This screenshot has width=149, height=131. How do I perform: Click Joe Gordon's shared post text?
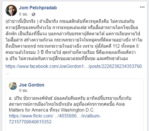[70, 104]
